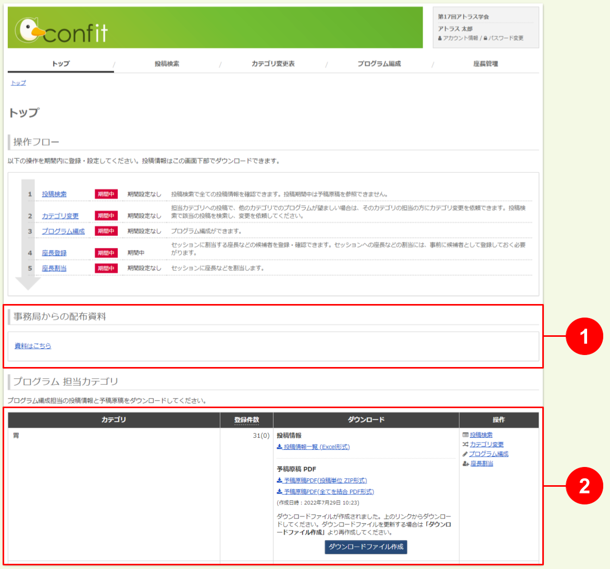The width and height of the screenshot is (610, 569).
Task: Click the shuffle icon next to カテゴリ変更
Action: [x=465, y=445]
